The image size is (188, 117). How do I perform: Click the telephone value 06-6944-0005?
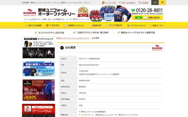(x=84, y=81)
